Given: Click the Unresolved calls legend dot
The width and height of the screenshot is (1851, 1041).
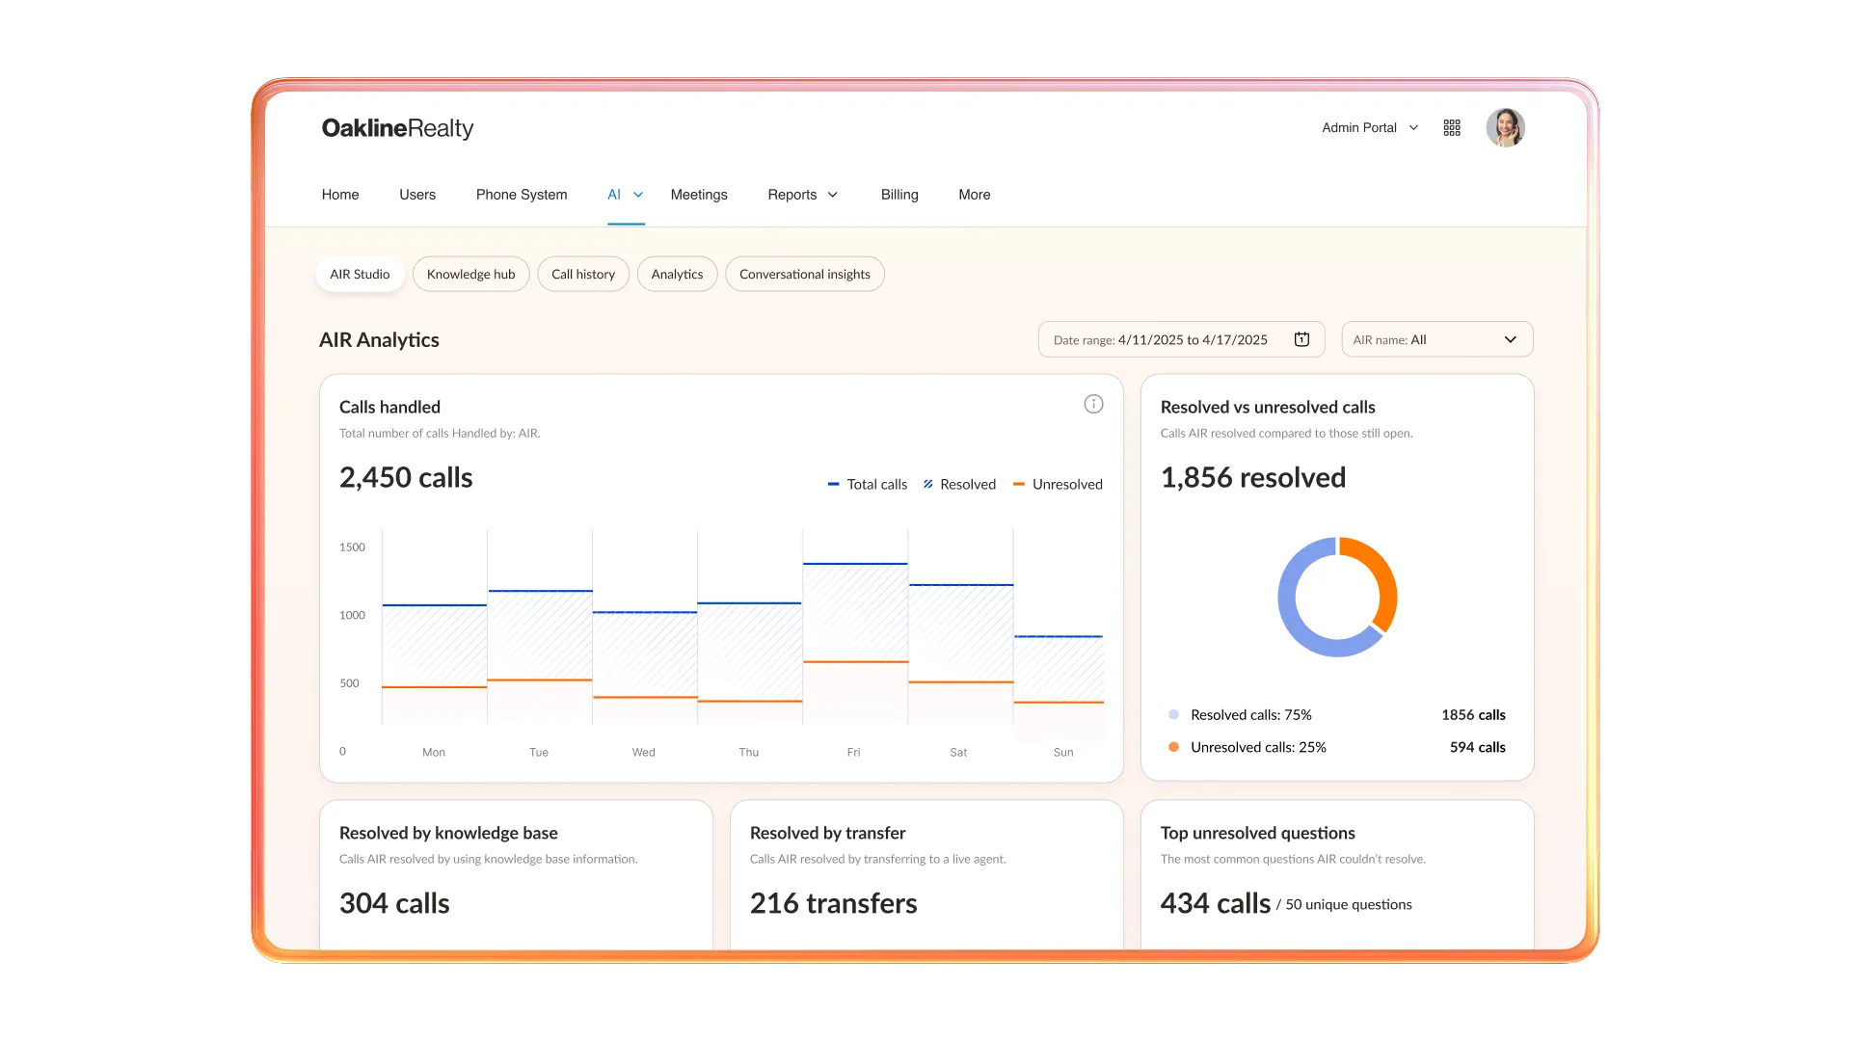Looking at the screenshot, I should click(x=1172, y=746).
